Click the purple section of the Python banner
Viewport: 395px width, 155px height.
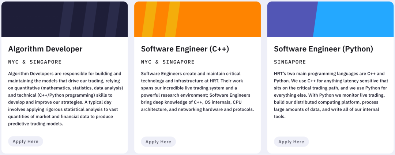pos(290,19)
